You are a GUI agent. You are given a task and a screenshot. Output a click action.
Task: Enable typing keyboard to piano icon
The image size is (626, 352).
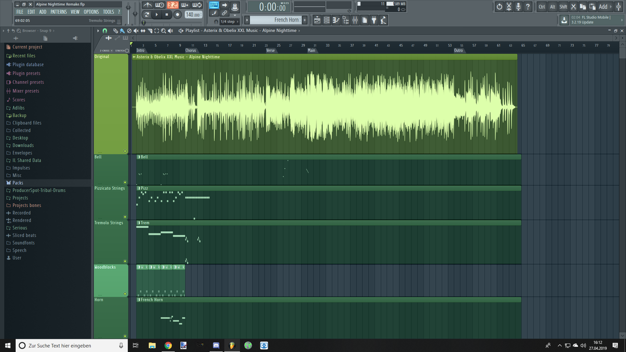click(x=214, y=5)
